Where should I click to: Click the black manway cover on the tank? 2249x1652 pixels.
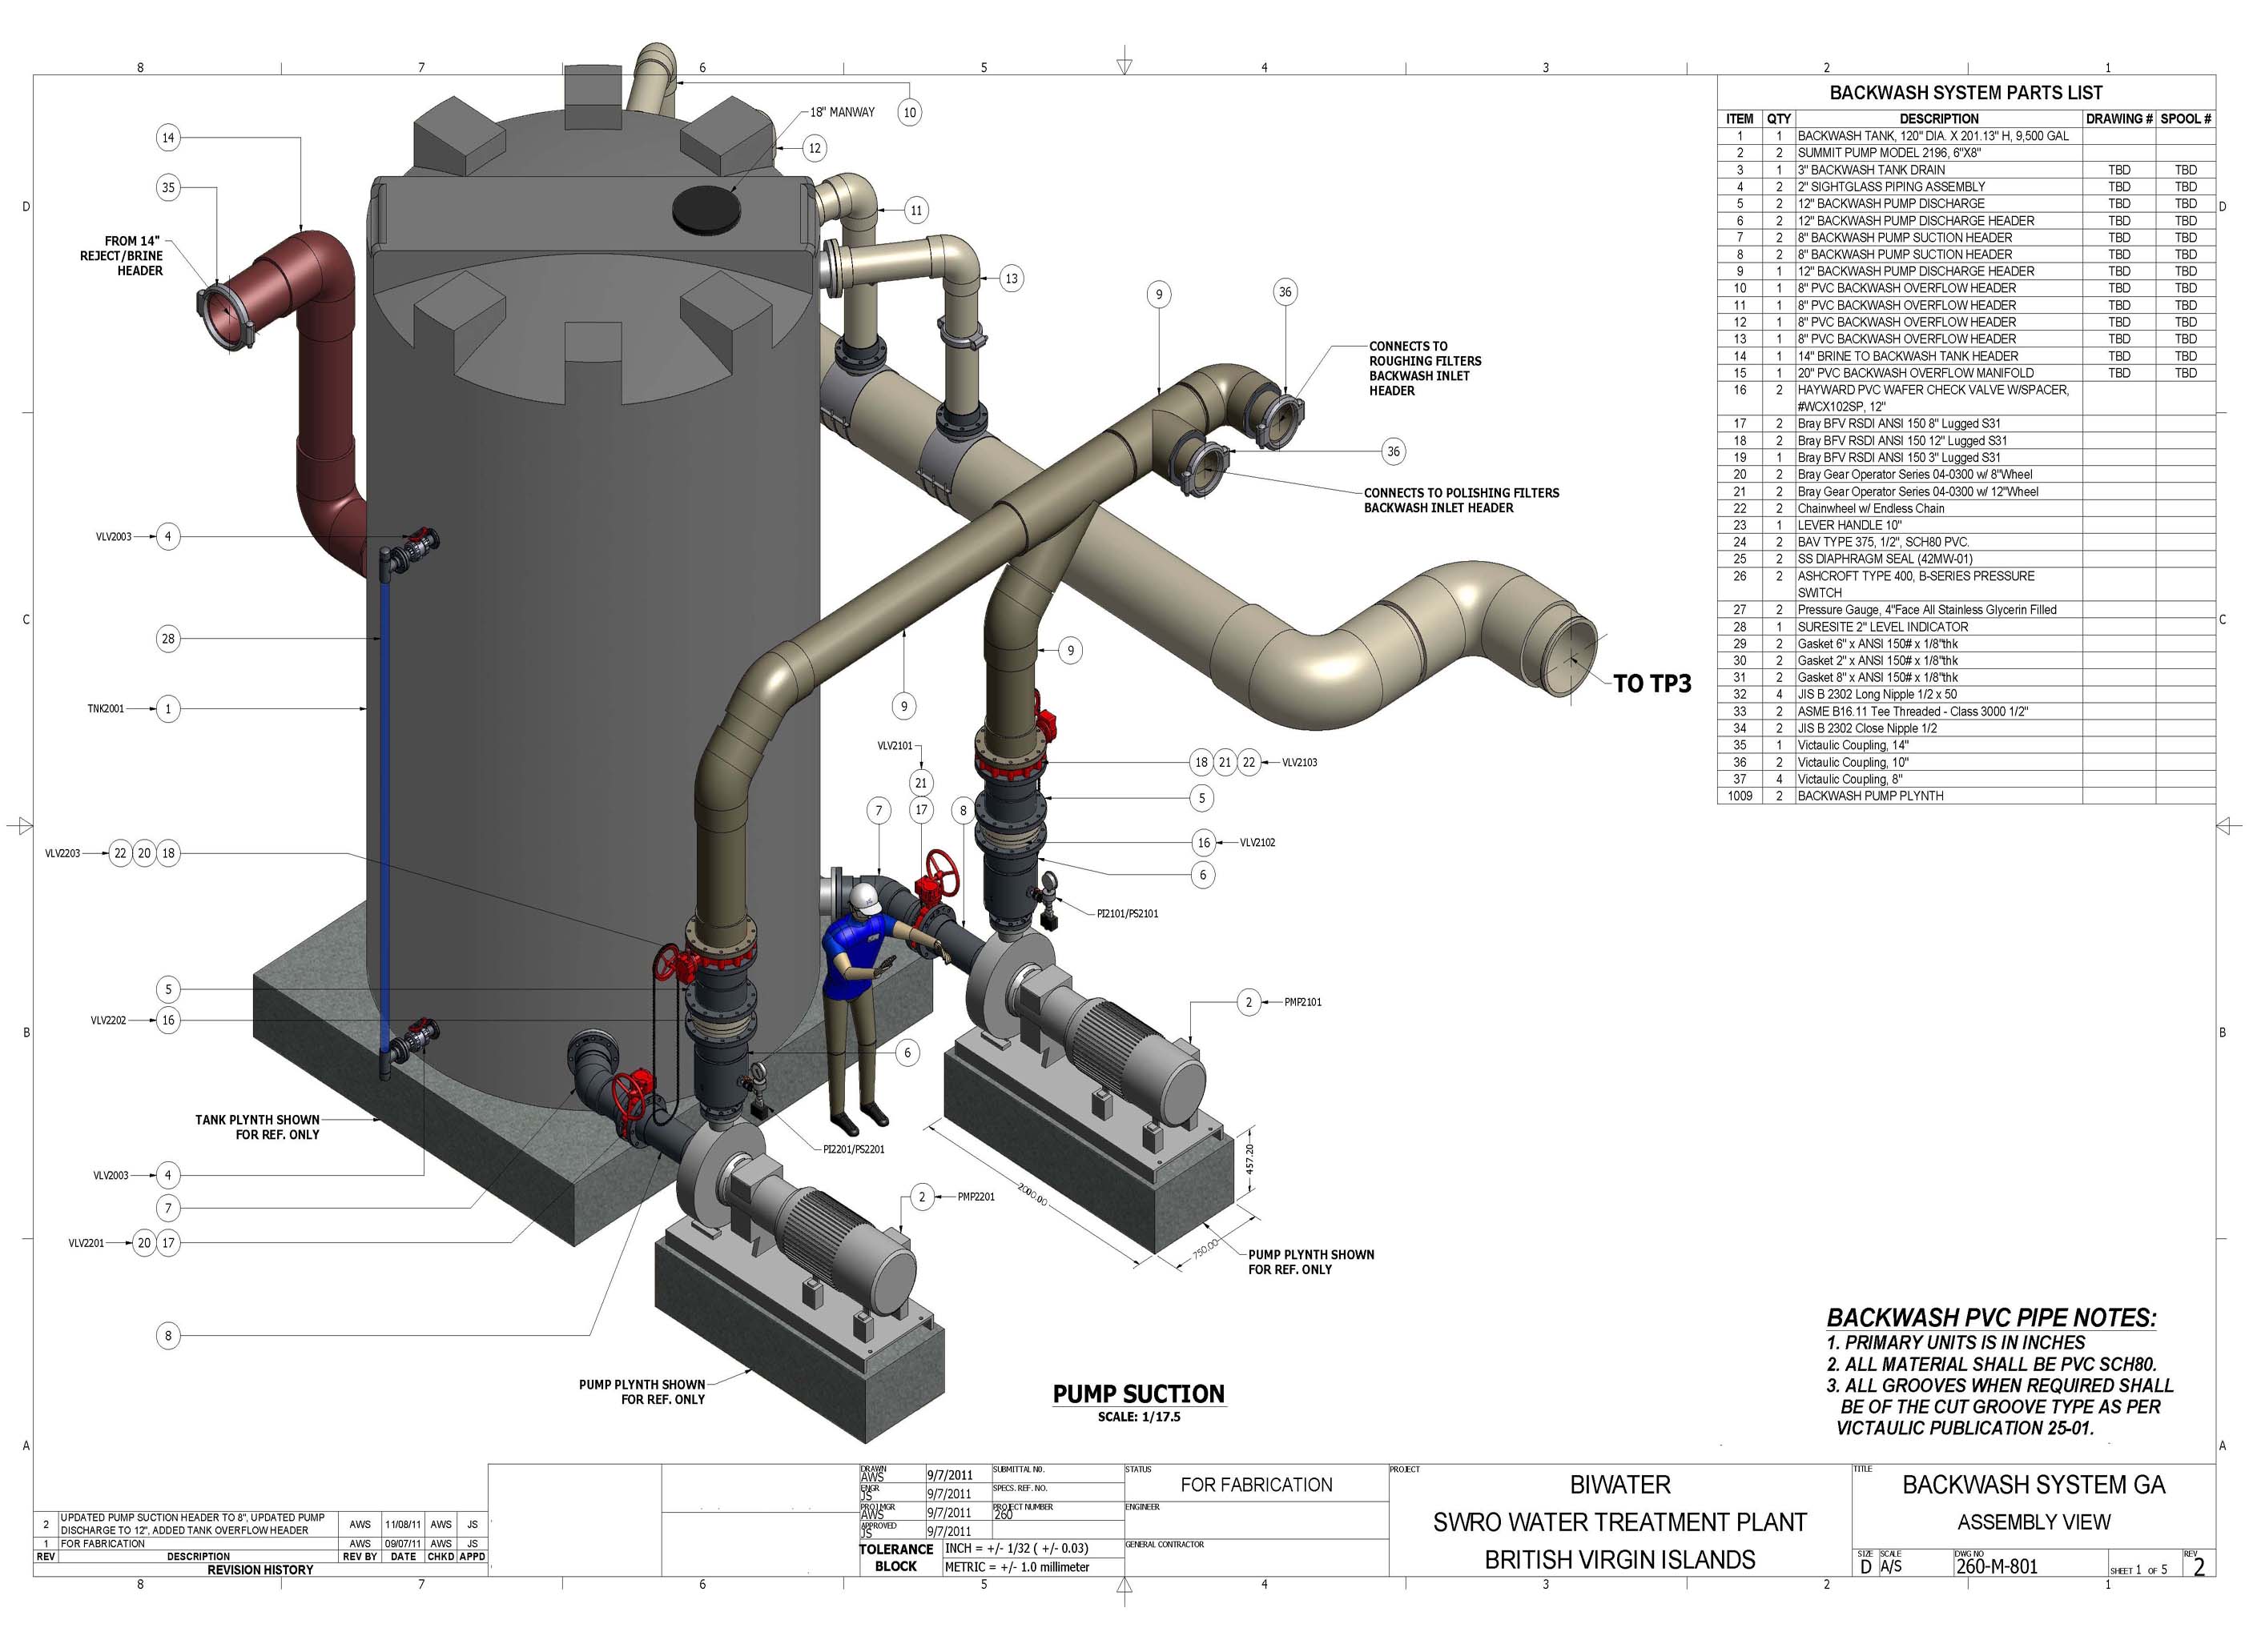tap(706, 207)
